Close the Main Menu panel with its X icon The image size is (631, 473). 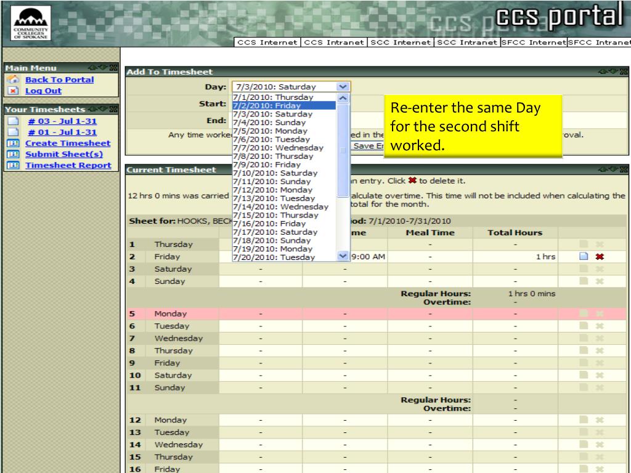pos(113,68)
